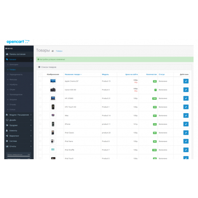Open the Downloads catalog item
Viewport: 198px width, 198px height.
tap(13, 99)
